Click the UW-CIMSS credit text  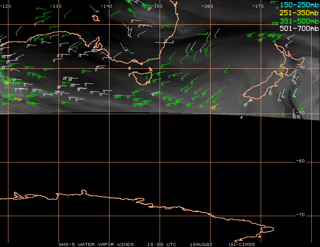[242, 244]
